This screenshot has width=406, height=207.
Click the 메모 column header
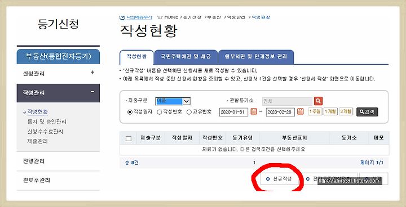tap(378, 138)
